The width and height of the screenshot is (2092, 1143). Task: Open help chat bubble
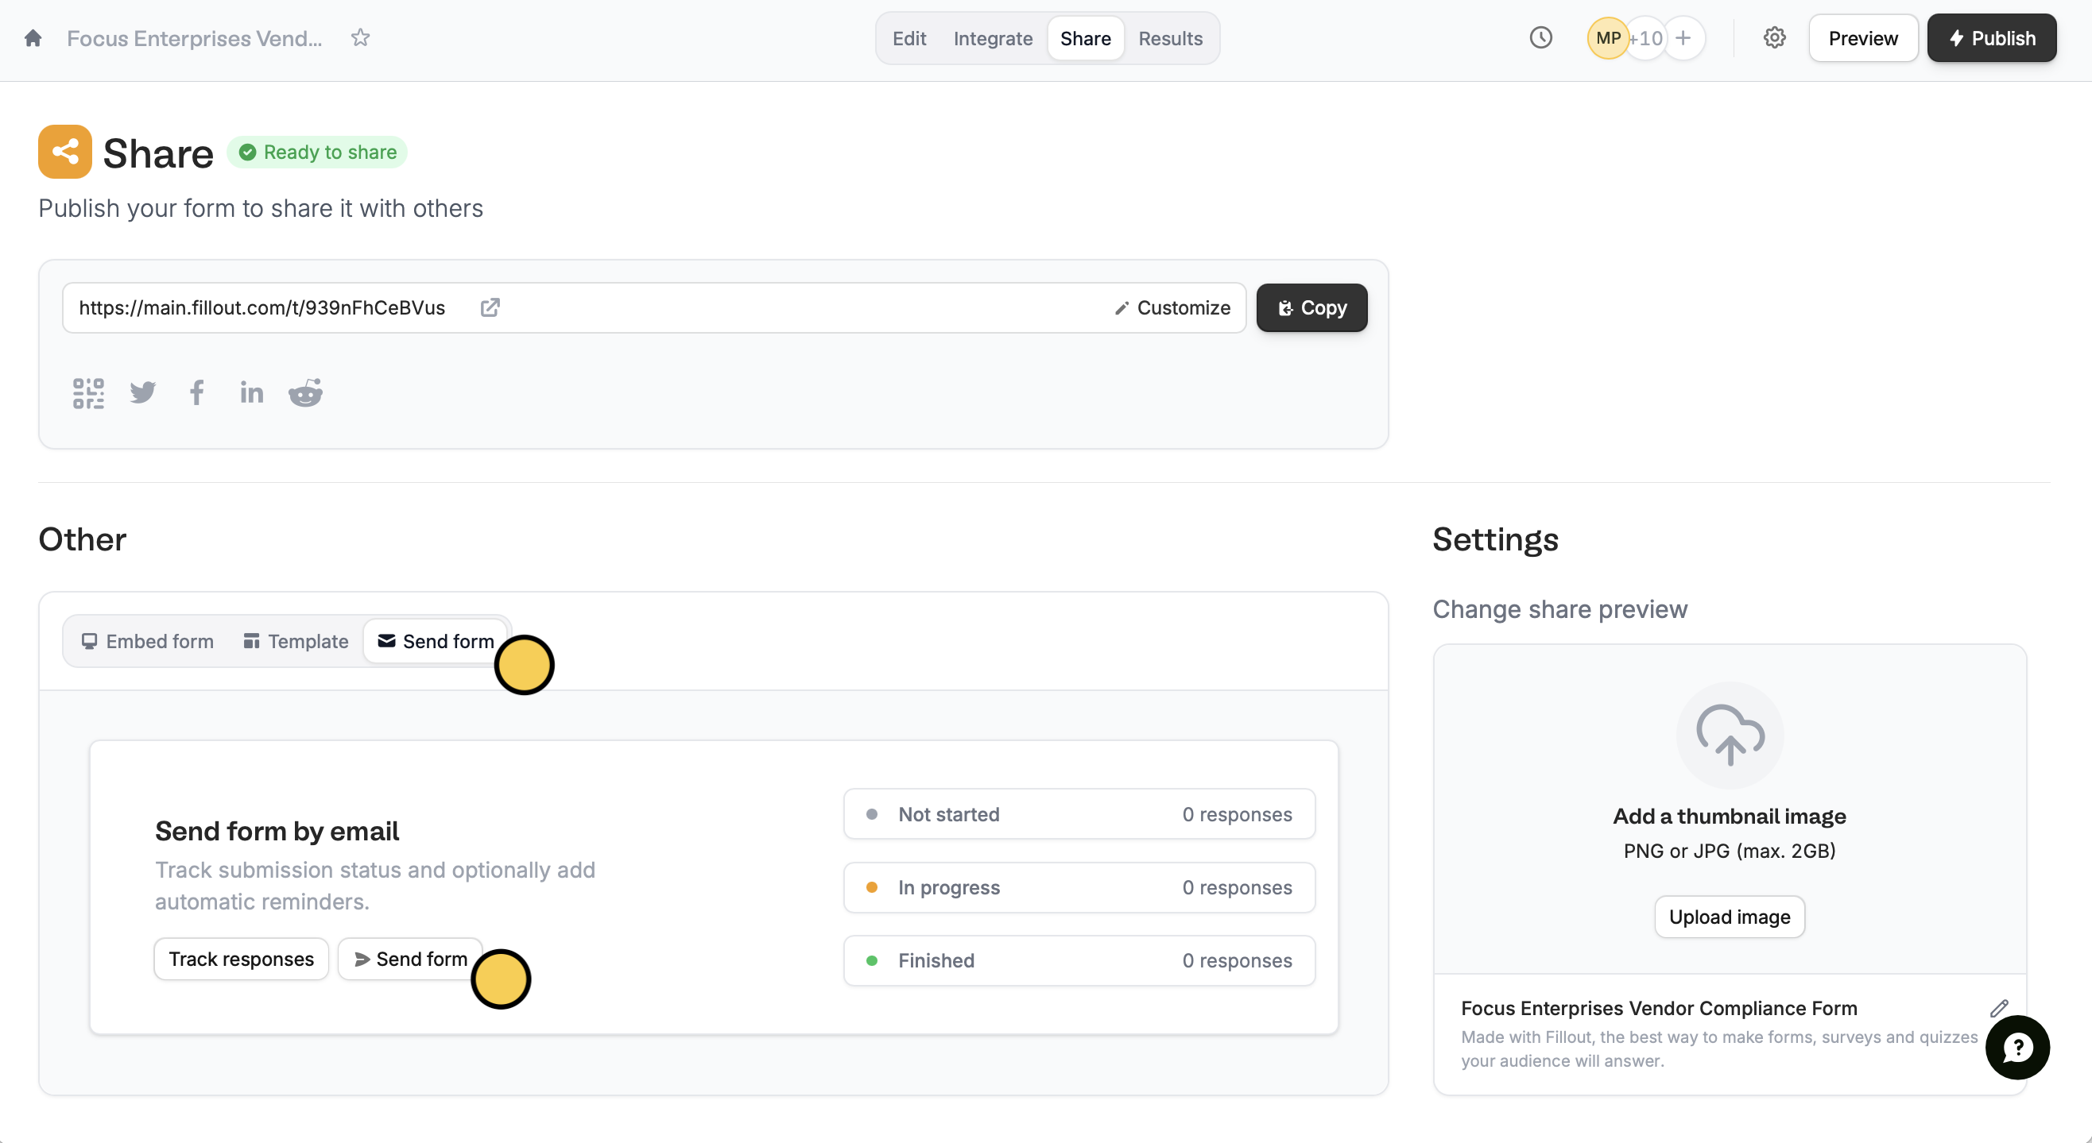click(2016, 1047)
